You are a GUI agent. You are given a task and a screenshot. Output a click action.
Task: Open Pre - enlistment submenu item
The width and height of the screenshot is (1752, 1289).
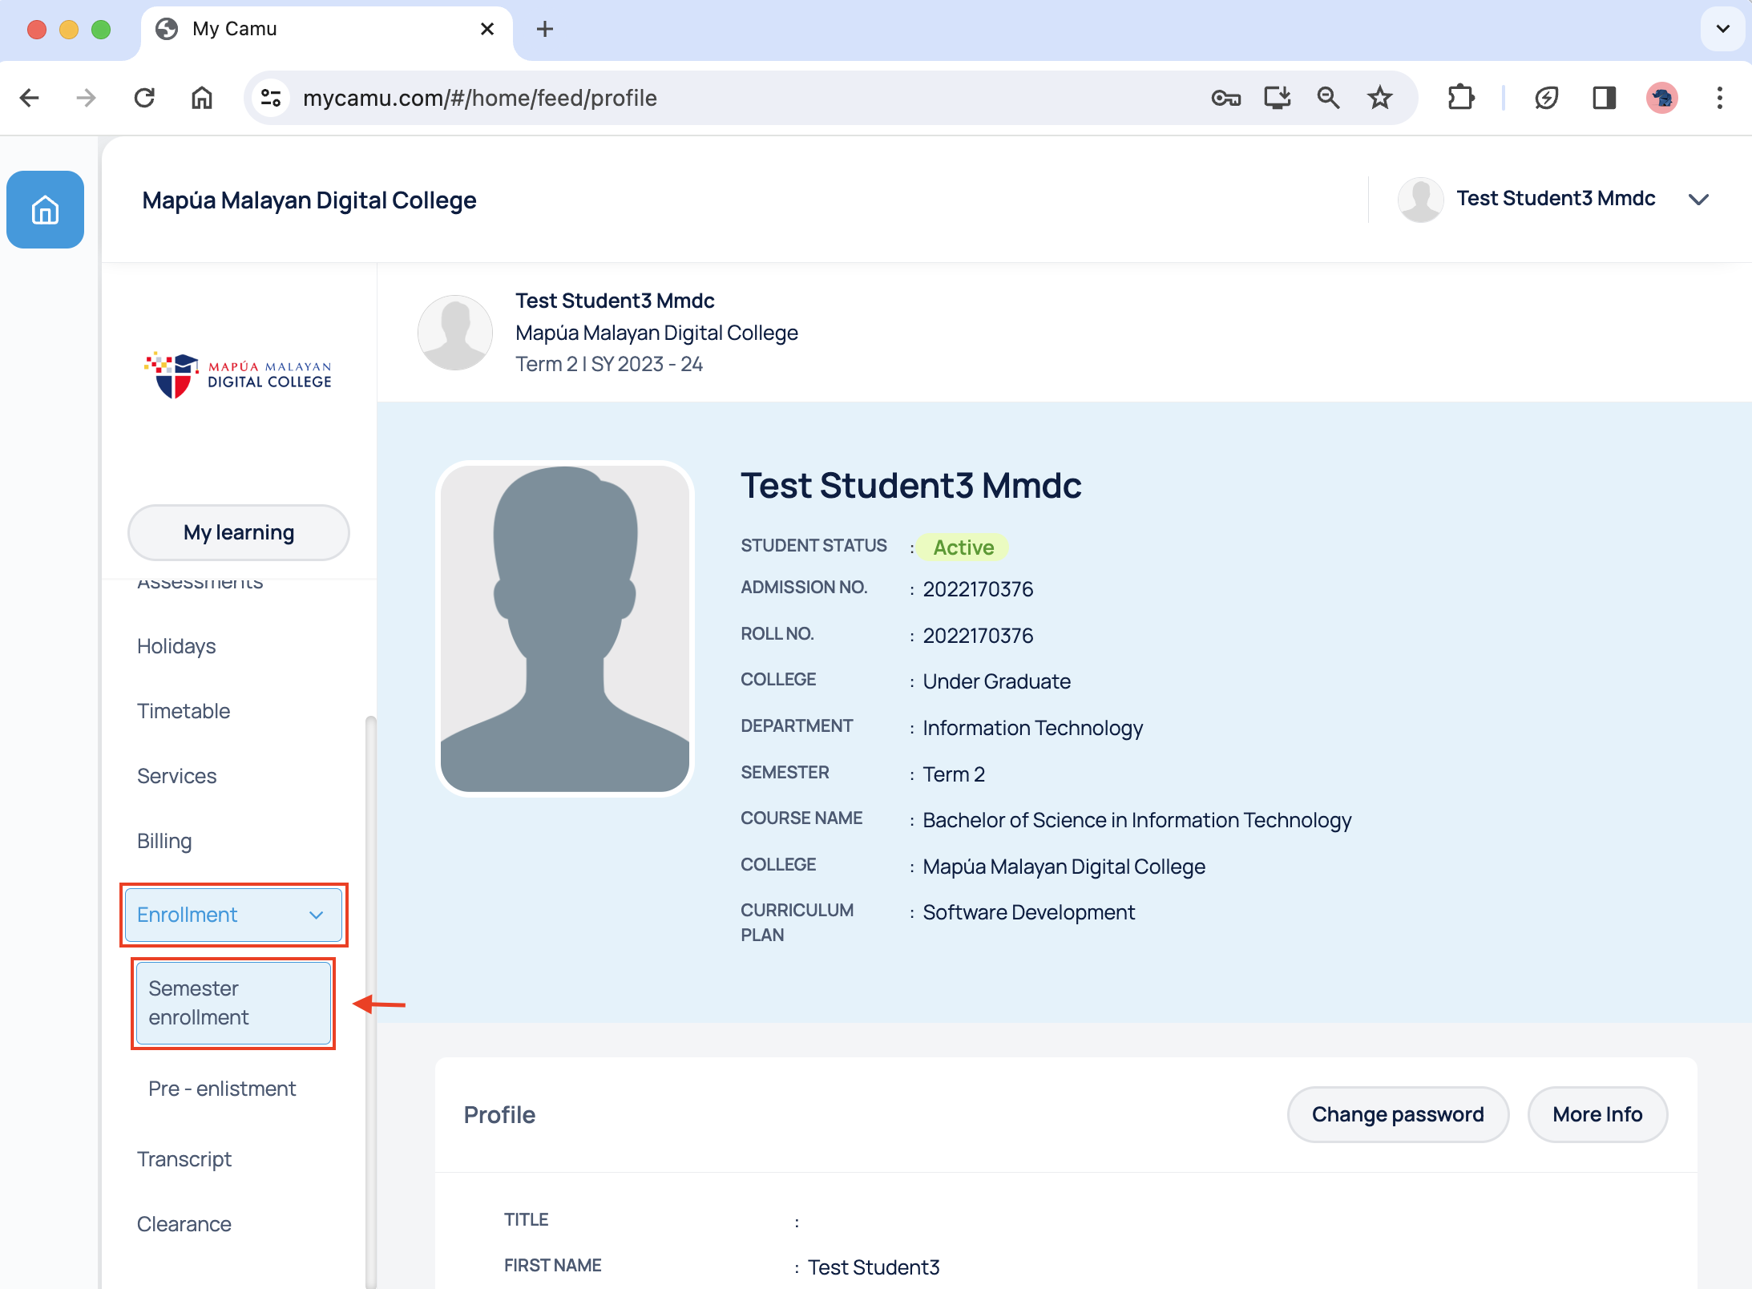coord(222,1089)
